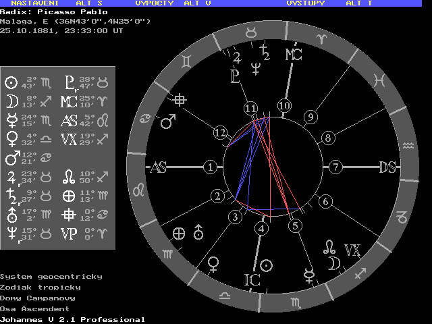432x324 pixels.
Task: Select the Leo sign on the zodiac ring
Action: 138,190
